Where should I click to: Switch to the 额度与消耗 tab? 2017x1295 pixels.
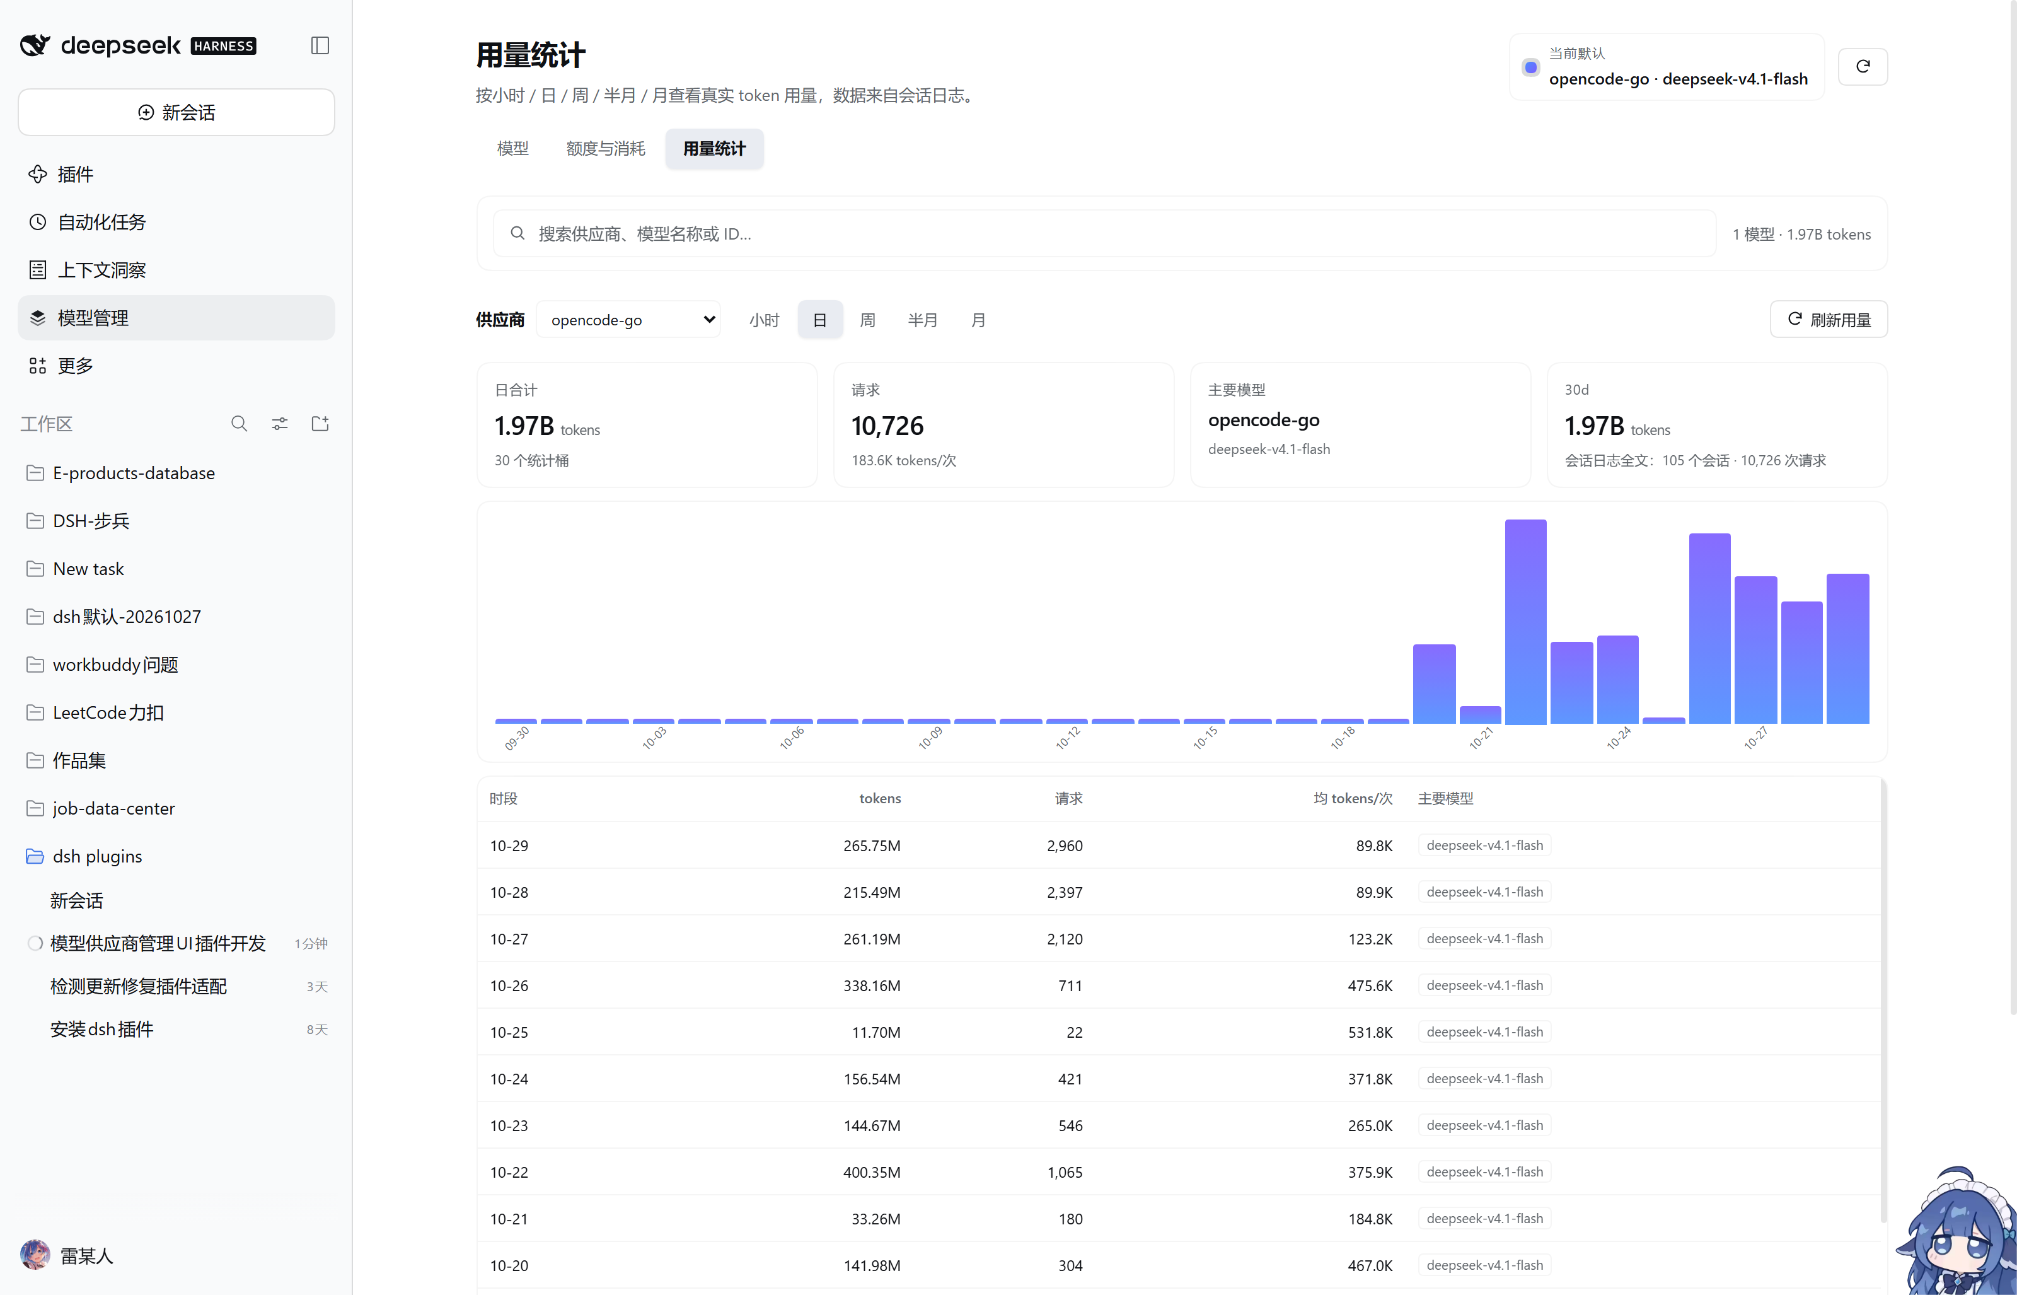click(605, 149)
